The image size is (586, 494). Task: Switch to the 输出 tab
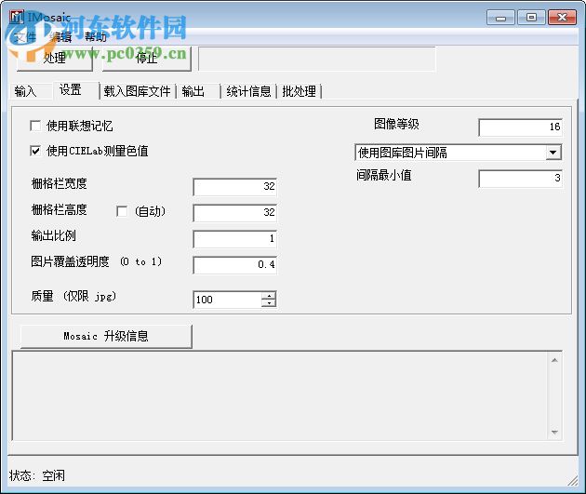point(199,91)
